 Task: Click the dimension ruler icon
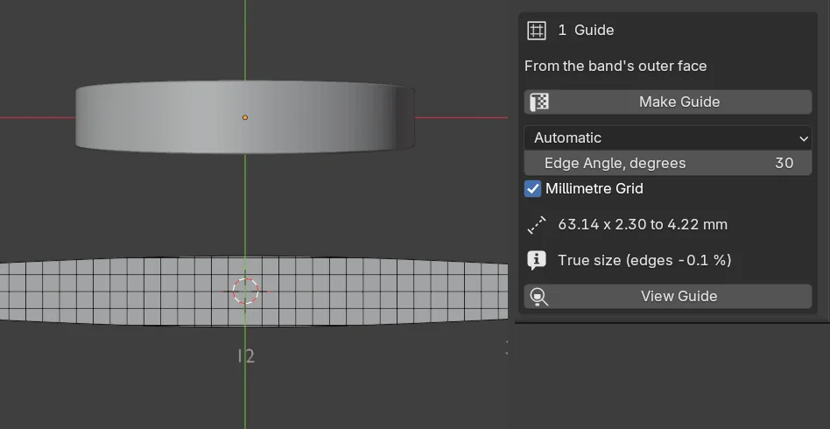(x=536, y=224)
